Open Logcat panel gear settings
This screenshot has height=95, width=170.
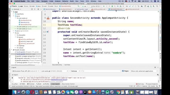(155, 67)
